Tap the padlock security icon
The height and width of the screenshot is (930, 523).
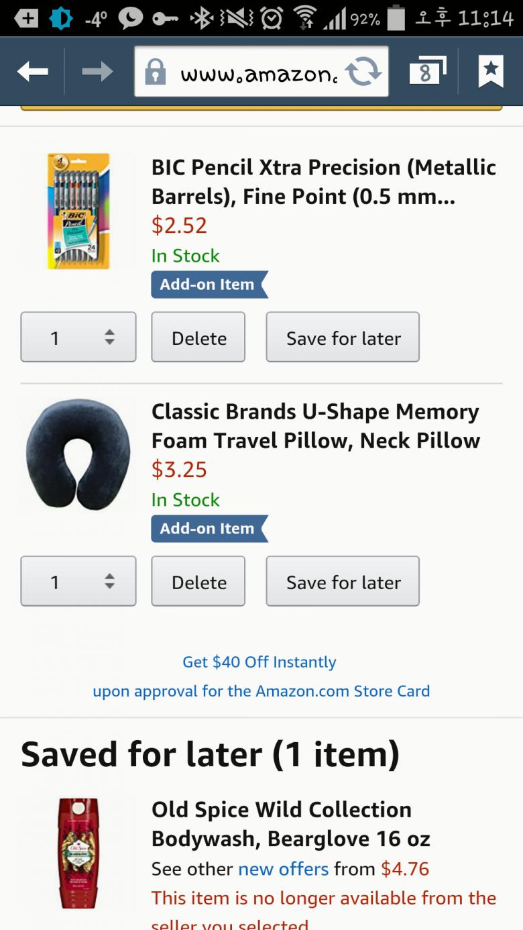coord(156,72)
